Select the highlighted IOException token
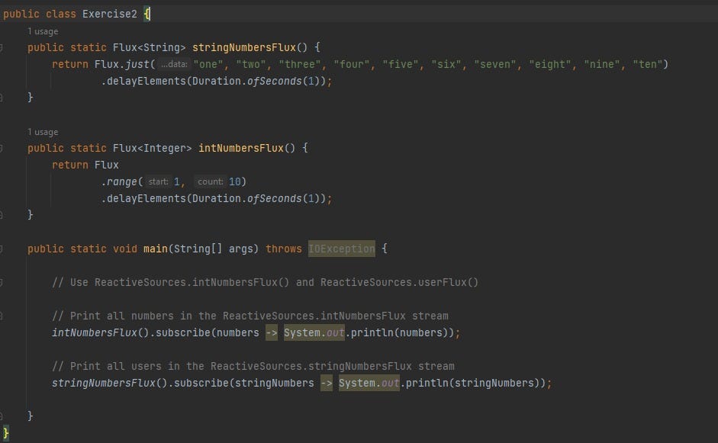The height and width of the screenshot is (443, 718). click(341, 249)
